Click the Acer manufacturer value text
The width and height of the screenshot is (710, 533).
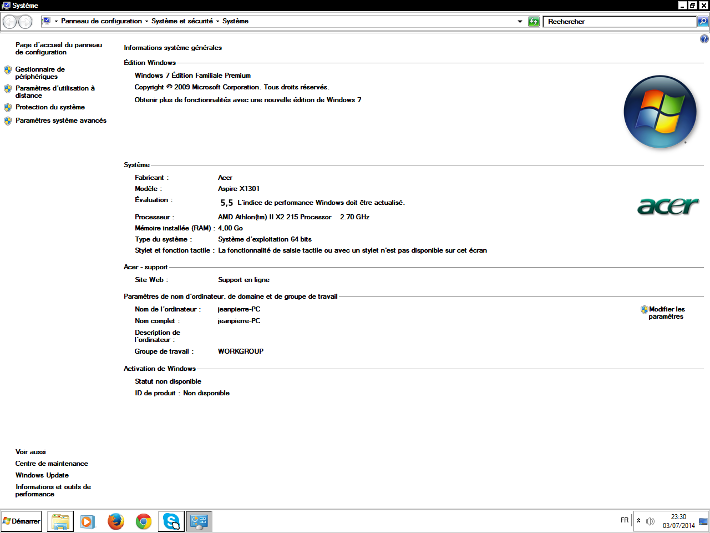[225, 178]
